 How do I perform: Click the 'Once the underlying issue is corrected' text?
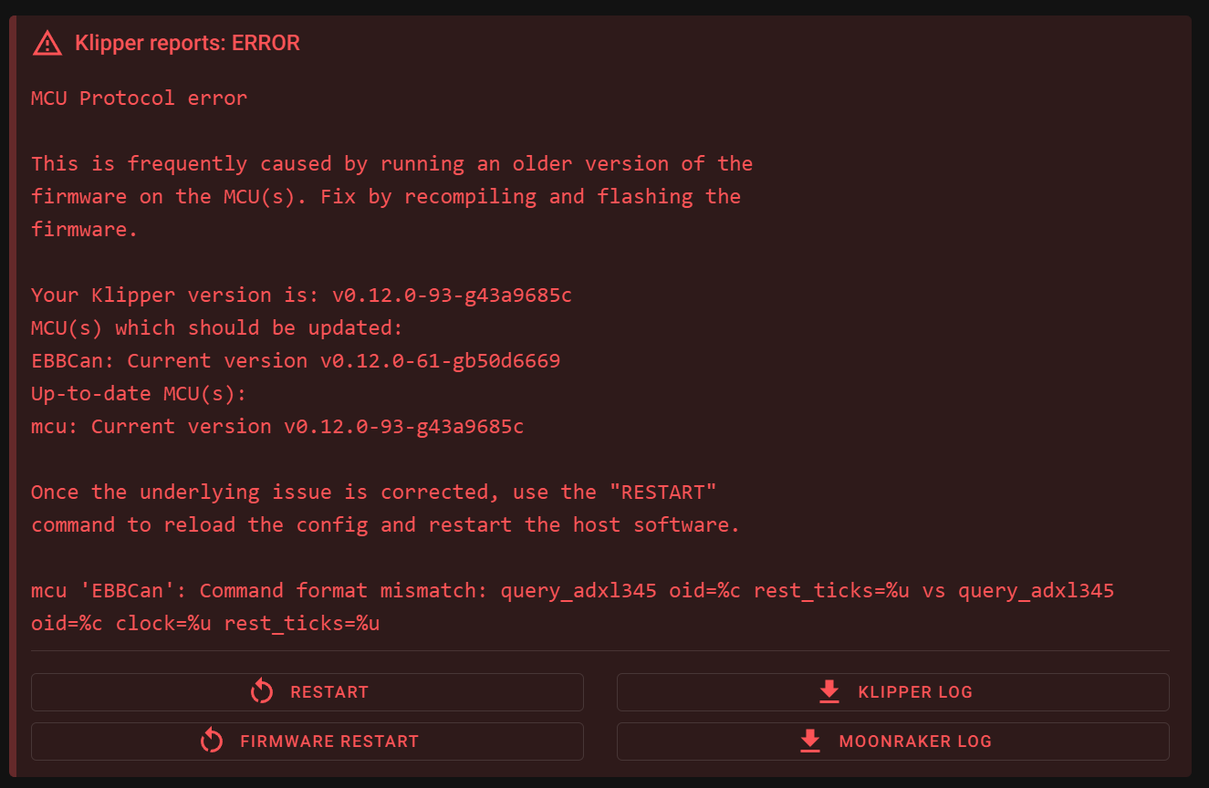coord(386,508)
